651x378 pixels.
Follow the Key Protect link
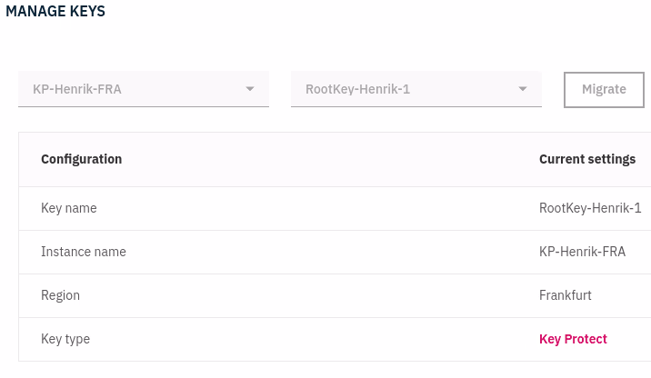[x=573, y=339]
